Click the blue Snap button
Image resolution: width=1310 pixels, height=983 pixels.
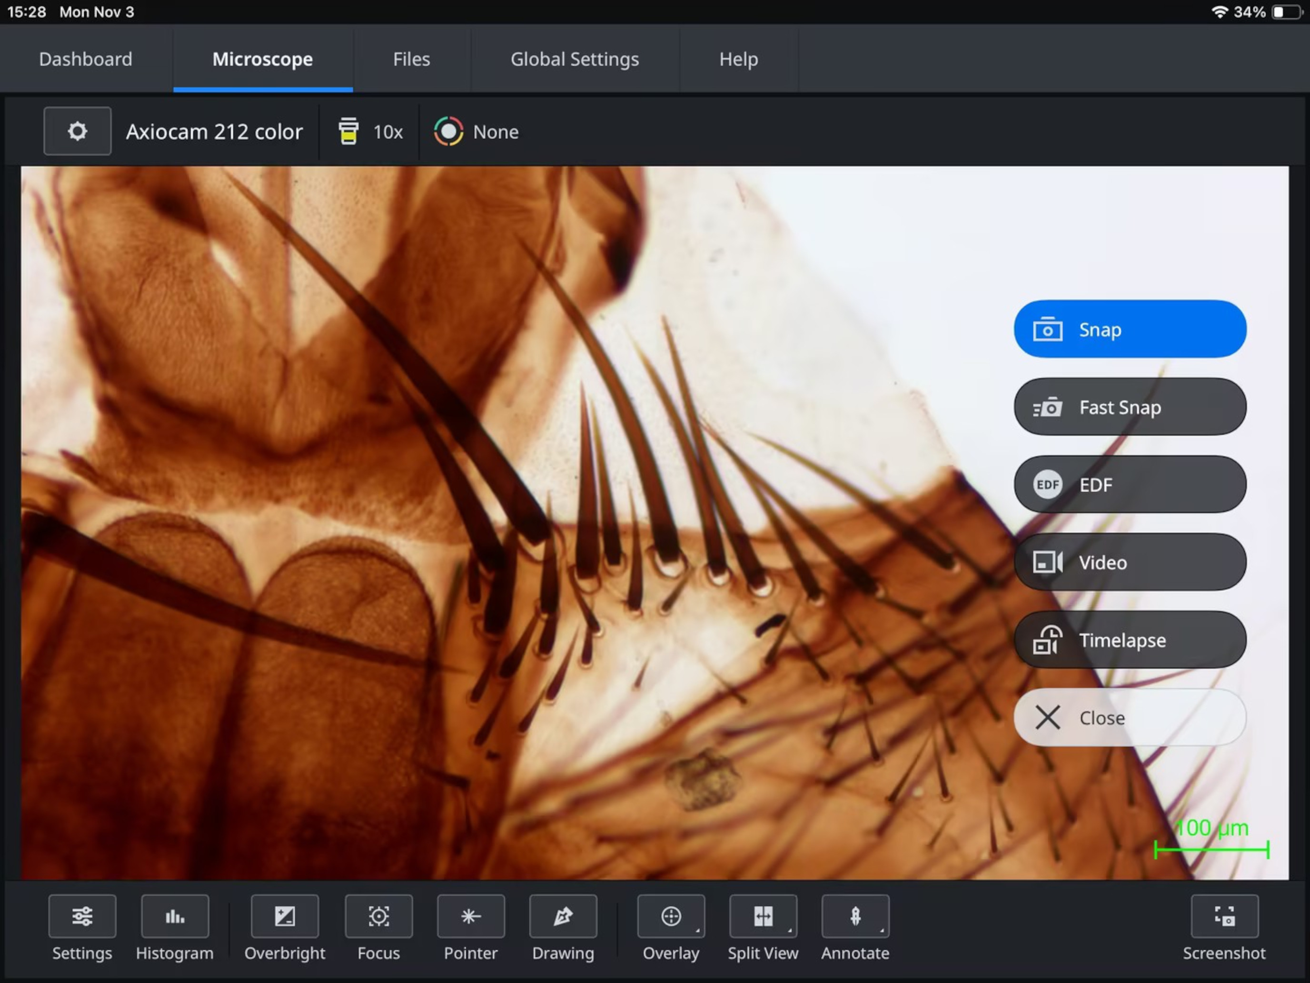pyautogui.click(x=1130, y=330)
